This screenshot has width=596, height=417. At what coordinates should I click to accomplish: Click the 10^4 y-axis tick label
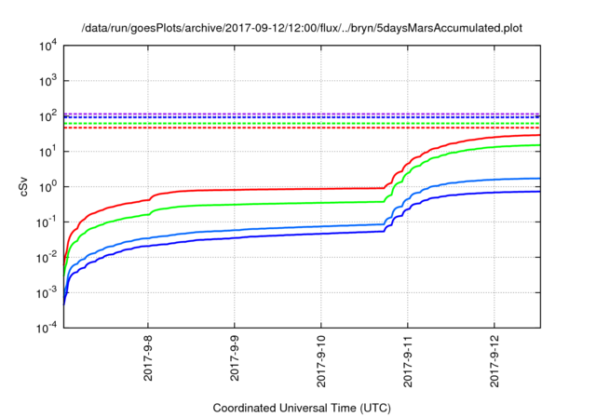click(x=47, y=46)
